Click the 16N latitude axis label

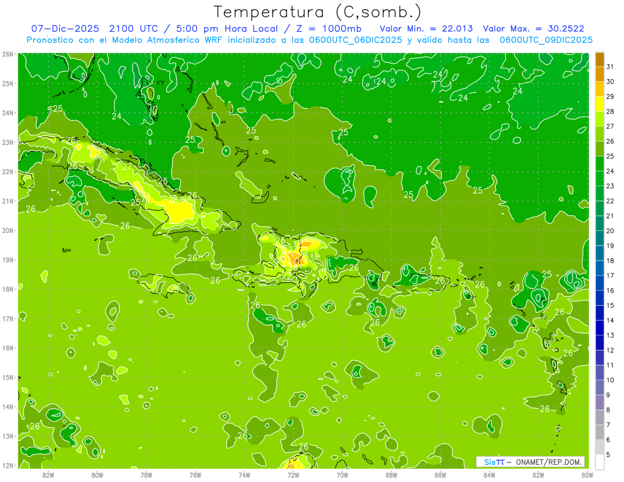(x=8, y=347)
